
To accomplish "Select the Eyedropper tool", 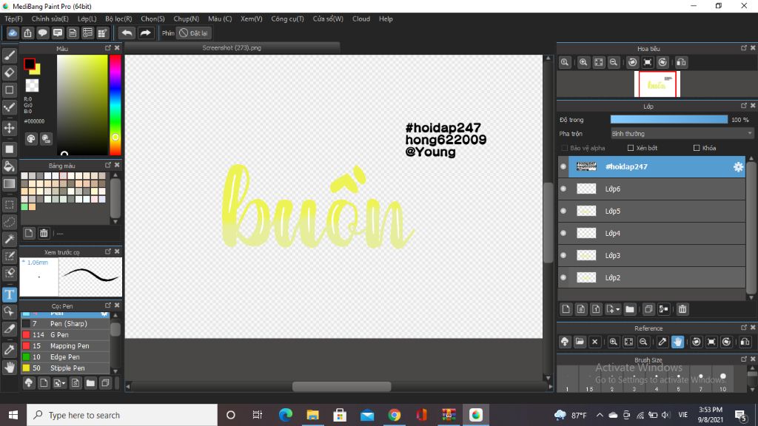I will click(x=9, y=350).
